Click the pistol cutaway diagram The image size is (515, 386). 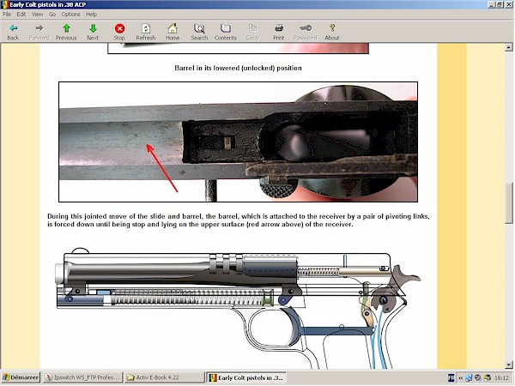(x=238, y=309)
